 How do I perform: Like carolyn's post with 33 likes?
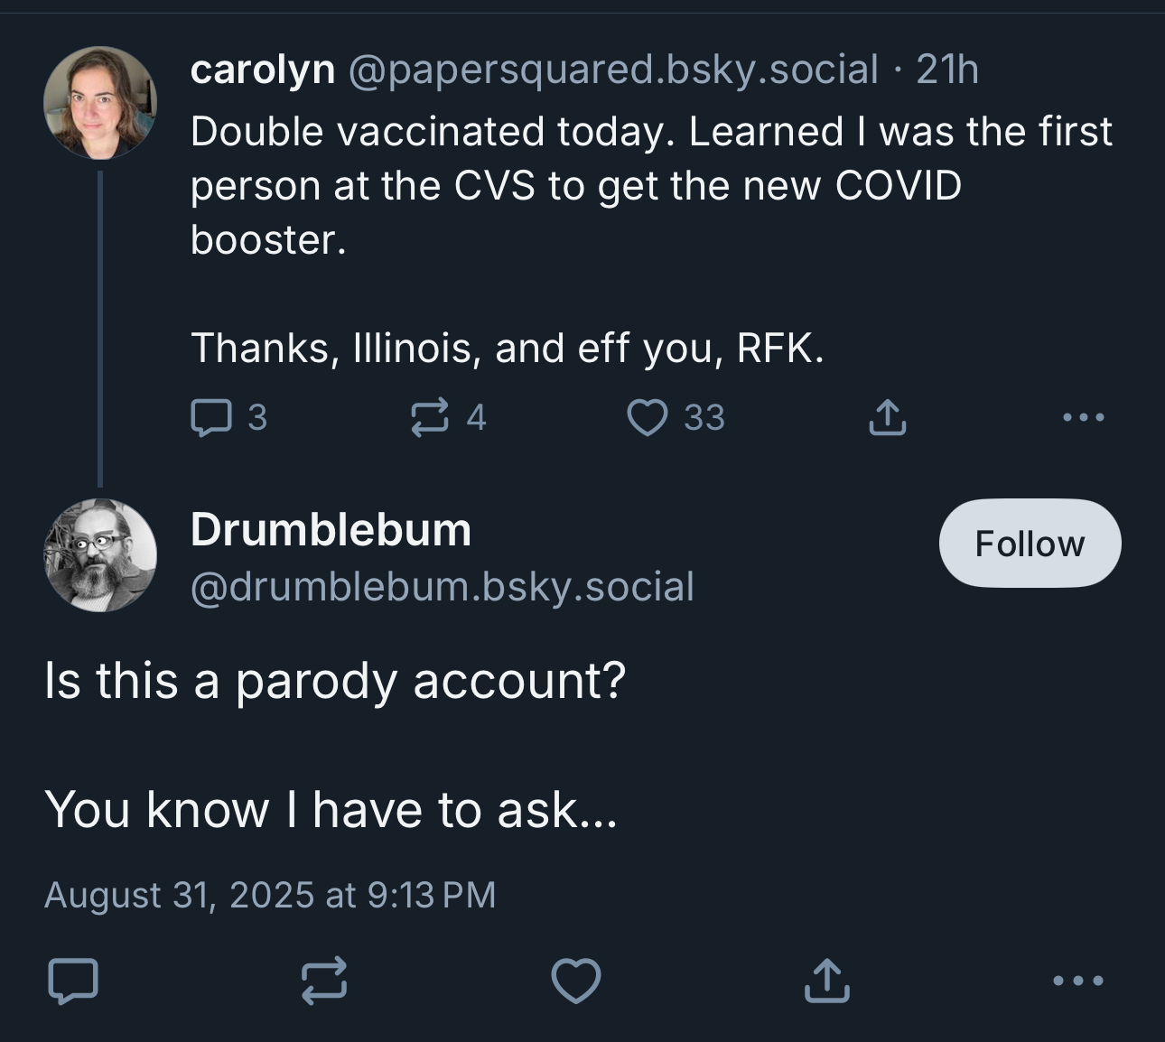647,417
